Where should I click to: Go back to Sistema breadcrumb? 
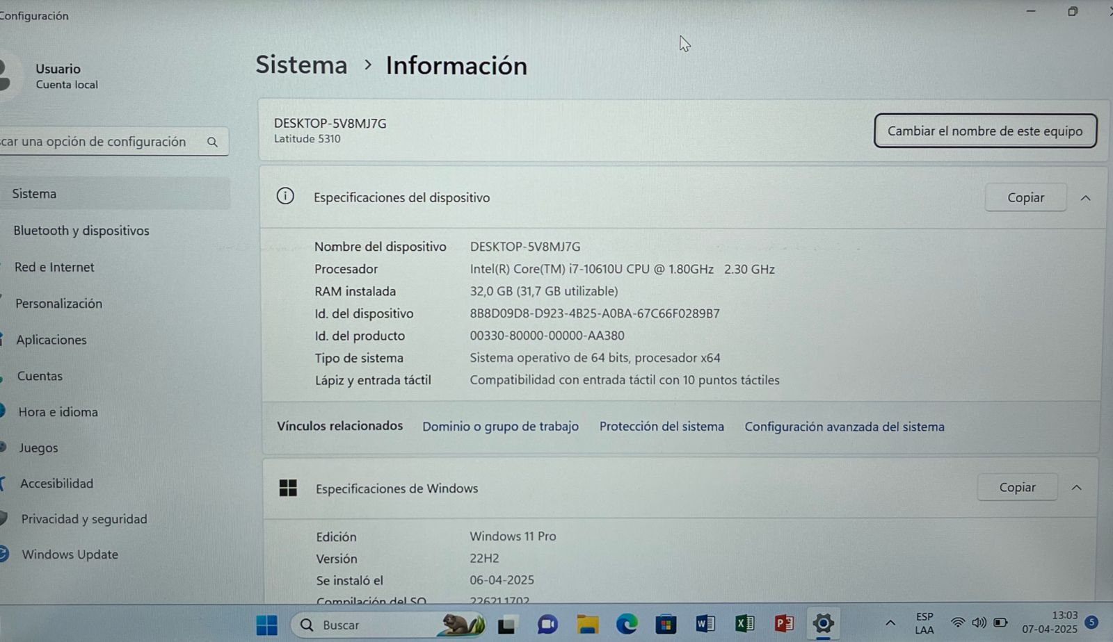click(x=301, y=65)
